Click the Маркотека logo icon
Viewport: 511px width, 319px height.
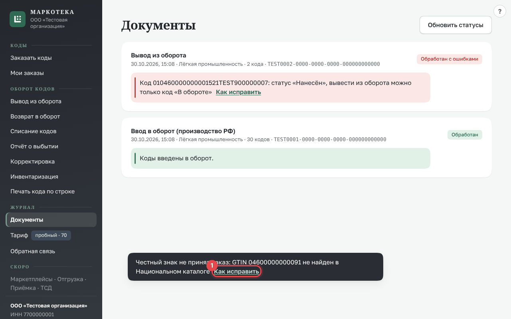(x=18, y=19)
